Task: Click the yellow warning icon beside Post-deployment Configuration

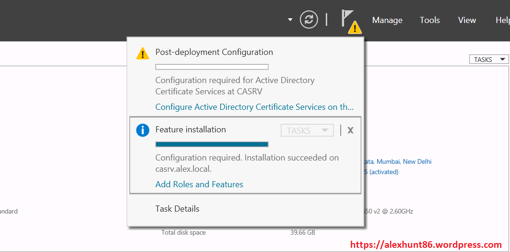Action: point(142,53)
